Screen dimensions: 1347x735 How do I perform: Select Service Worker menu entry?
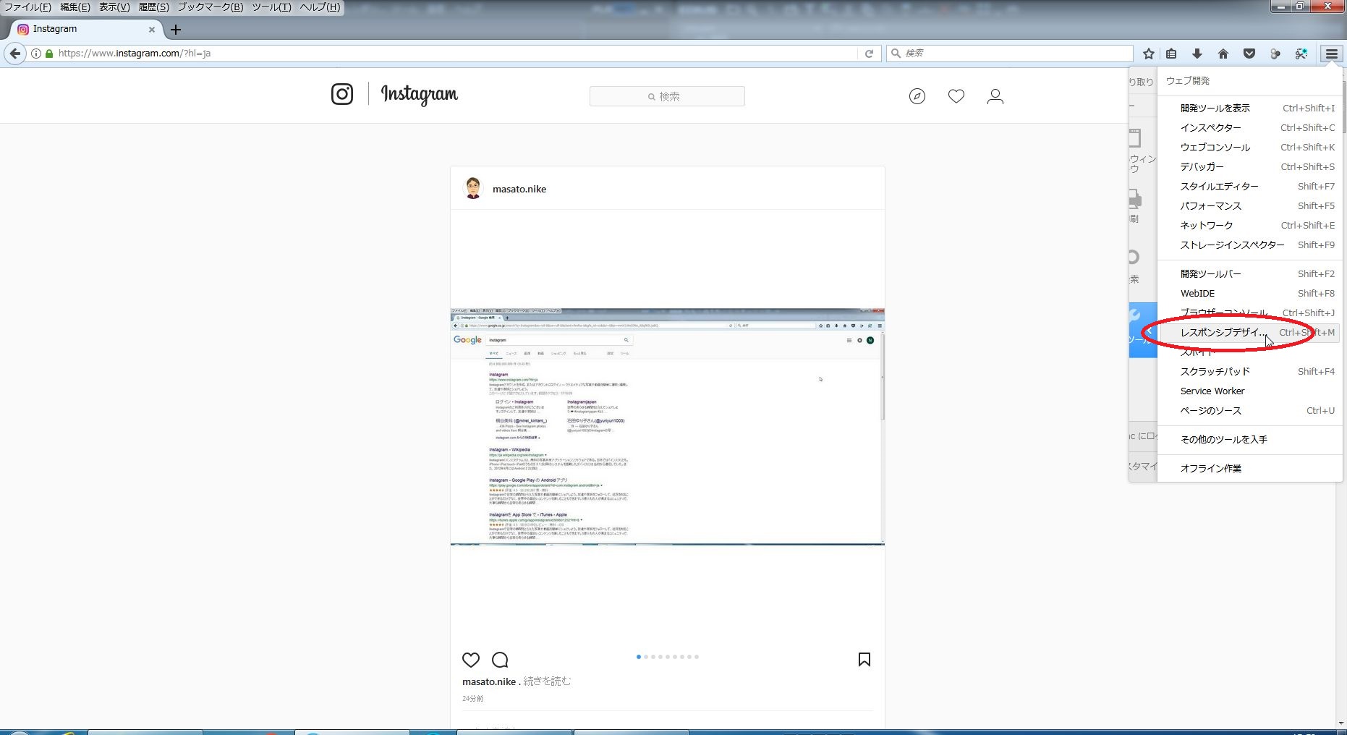[1250, 391]
